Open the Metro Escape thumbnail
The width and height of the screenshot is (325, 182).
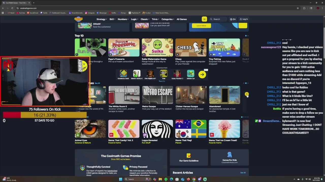[x=157, y=95]
